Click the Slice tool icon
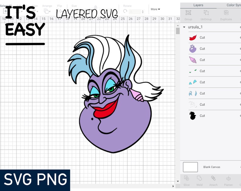The image size is (241, 191). 186,178
